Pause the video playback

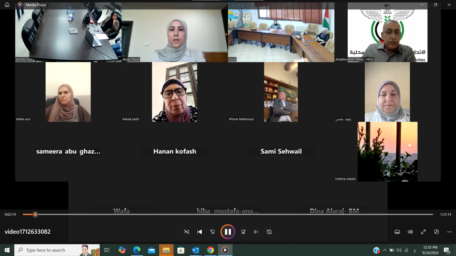pos(228,232)
